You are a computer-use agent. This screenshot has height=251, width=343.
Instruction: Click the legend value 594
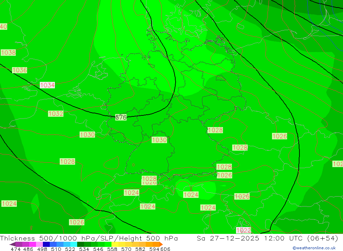click(x=154, y=249)
